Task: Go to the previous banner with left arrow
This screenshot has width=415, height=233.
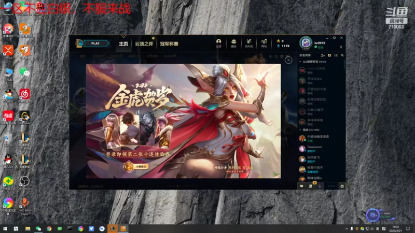Action: 82,93
